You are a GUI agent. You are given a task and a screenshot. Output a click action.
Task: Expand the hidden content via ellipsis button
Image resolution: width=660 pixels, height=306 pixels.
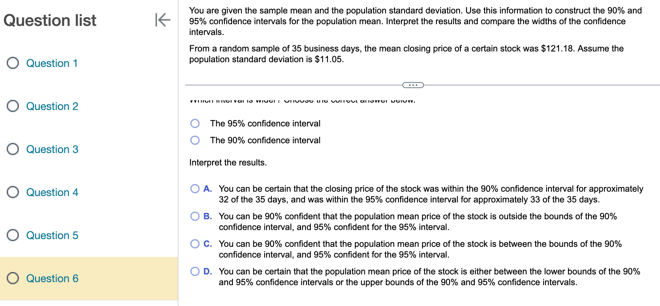point(414,85)
